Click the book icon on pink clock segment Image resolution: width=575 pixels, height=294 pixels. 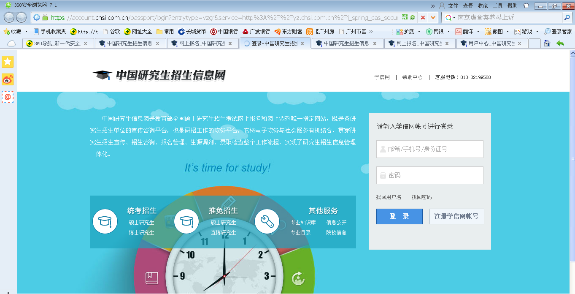tap(151, 278)
